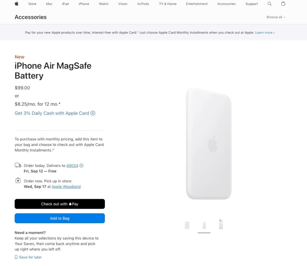The width and height of the screenshot is (307, 266).
Task: Click the Apple Woodland store link
Action: click(x=66, y=186)
